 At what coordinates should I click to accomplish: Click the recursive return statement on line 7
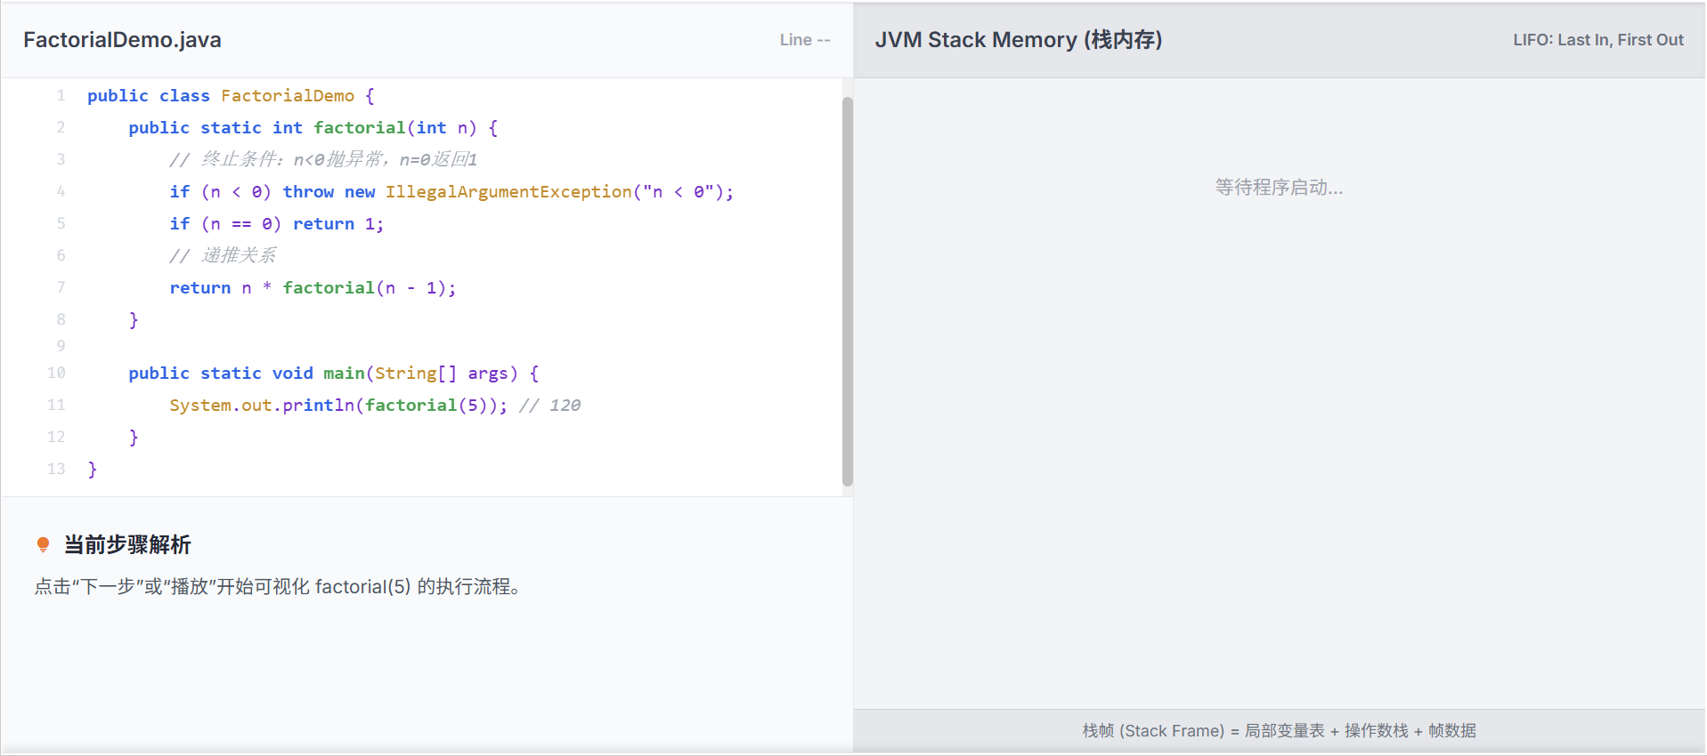click(x=313, y=288)
